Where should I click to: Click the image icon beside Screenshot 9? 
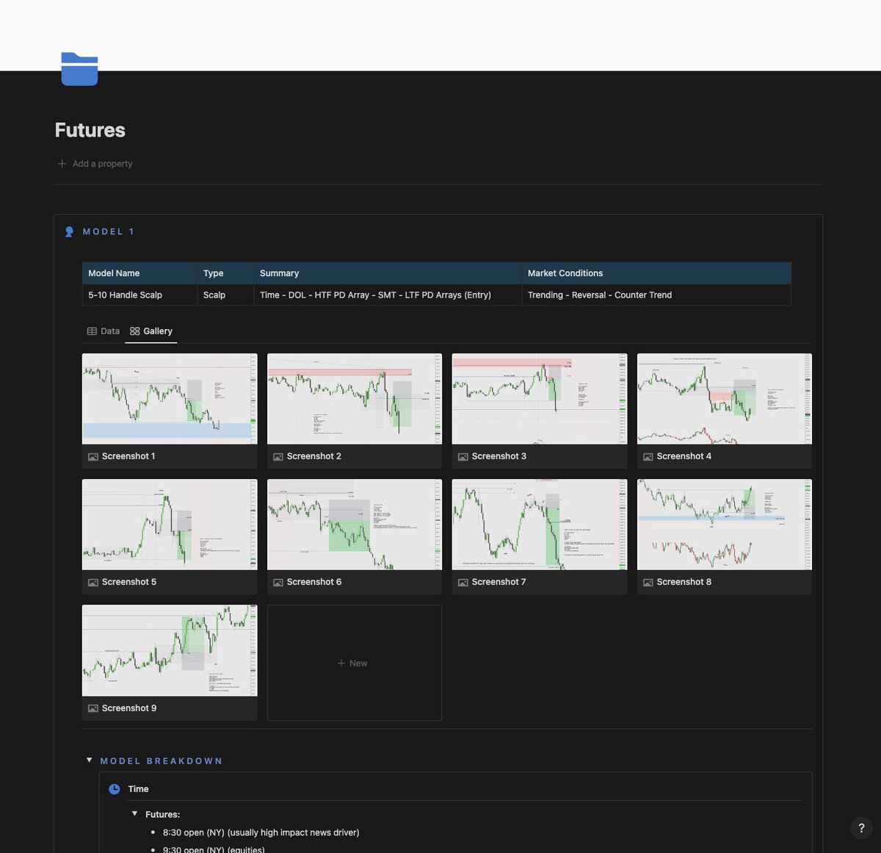pyautogui.click(x=93, y=708)
